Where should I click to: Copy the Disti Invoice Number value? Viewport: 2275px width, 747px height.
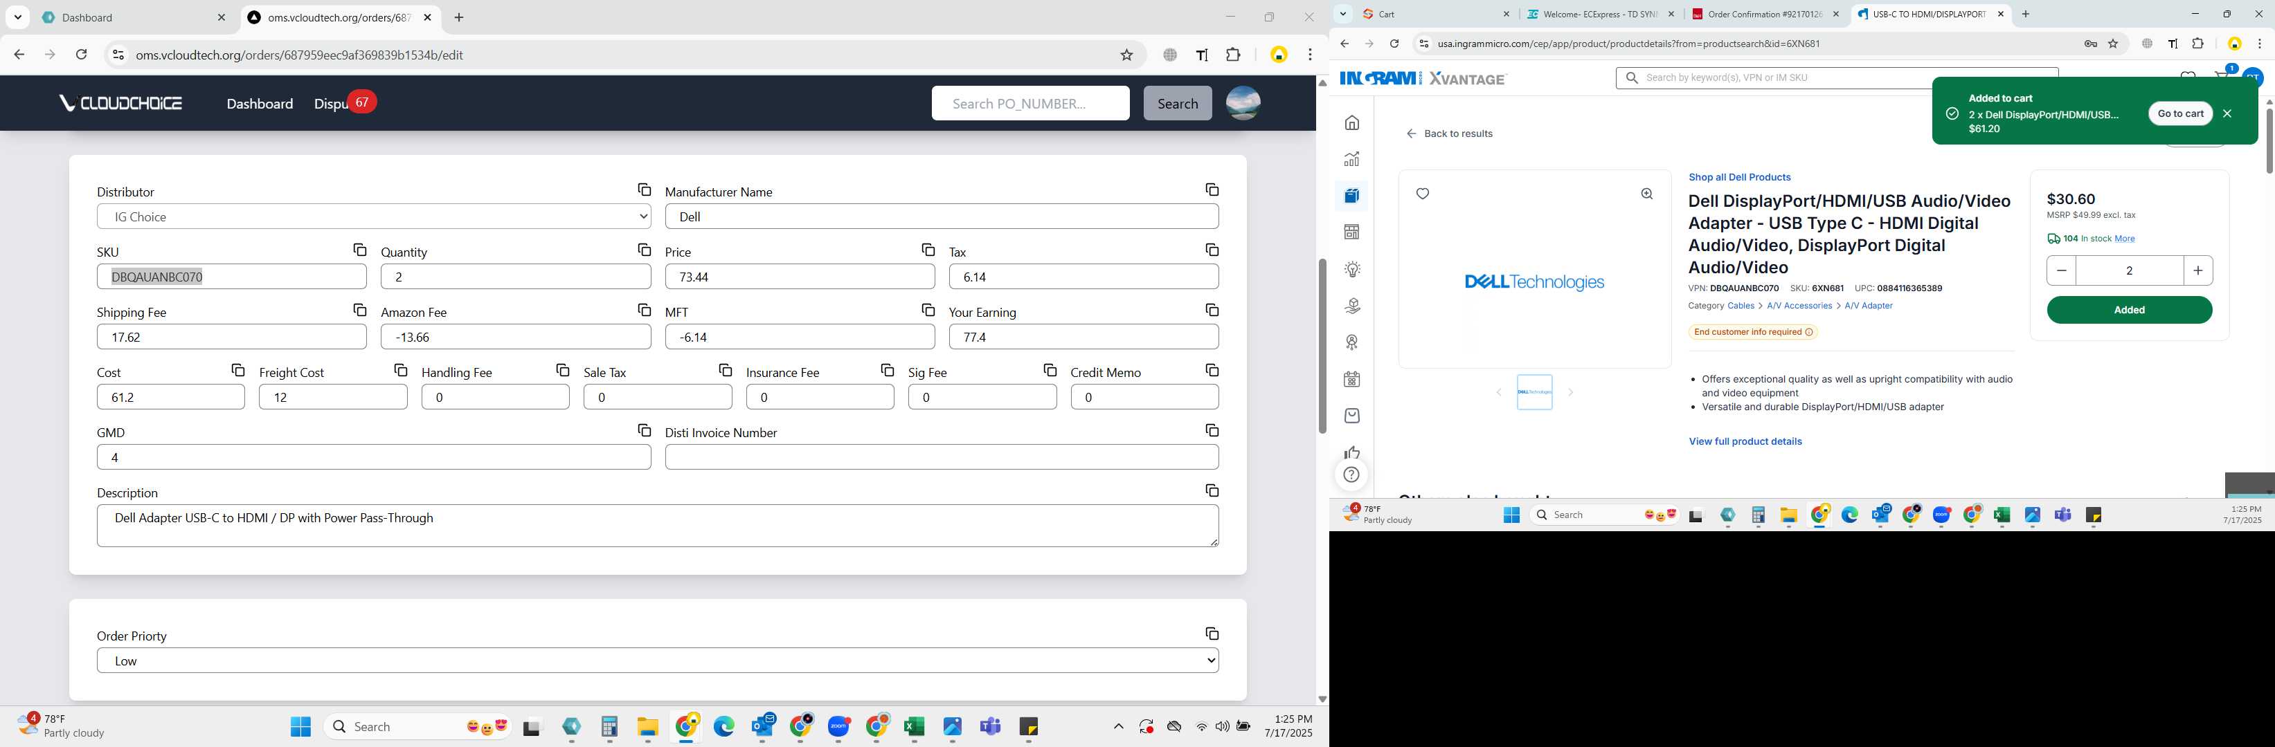click(1212, 430)
